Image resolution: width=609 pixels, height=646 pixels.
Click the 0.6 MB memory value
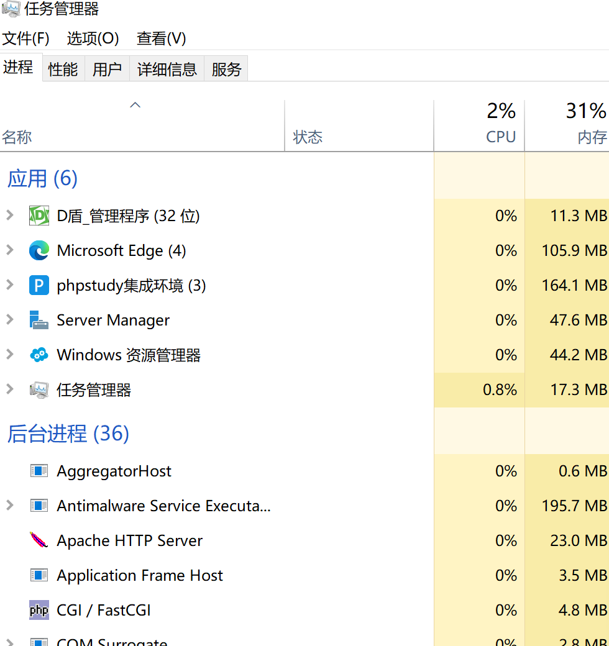(x=583, y=471)
